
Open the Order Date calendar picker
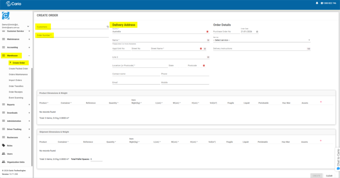click(257, 32)
